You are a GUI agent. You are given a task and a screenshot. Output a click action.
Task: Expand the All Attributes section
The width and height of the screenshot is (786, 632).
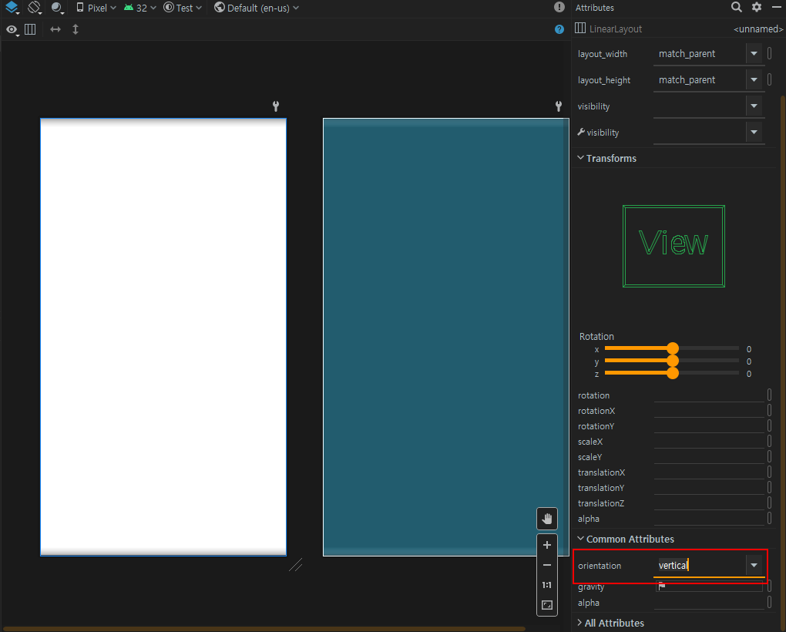(580, 623)
